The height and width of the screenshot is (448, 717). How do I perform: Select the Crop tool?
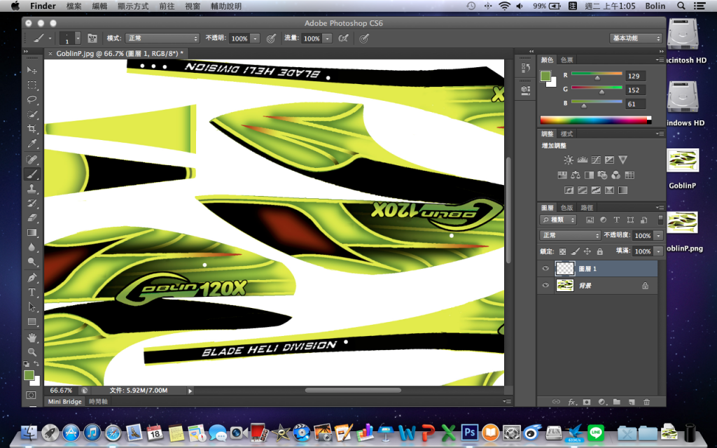(x=32, y=129)
